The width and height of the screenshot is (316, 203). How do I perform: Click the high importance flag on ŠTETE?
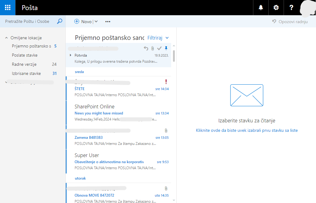coord(166,82)
